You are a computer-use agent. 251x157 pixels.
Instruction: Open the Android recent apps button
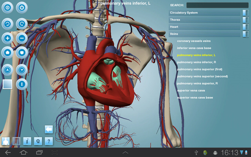pos(39,152)
